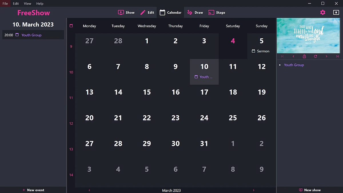Image resolution: width=343 pixels, height=193 pixels.
Task: Click the Thursday column header
Action: point(176,26)
